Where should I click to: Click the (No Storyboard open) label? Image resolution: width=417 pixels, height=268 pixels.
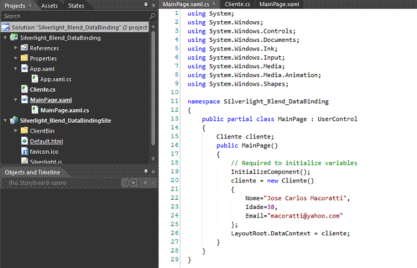(x=37, y=183)
